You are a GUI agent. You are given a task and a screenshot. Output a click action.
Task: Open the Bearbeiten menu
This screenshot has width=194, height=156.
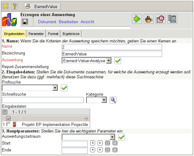point(68,22)
